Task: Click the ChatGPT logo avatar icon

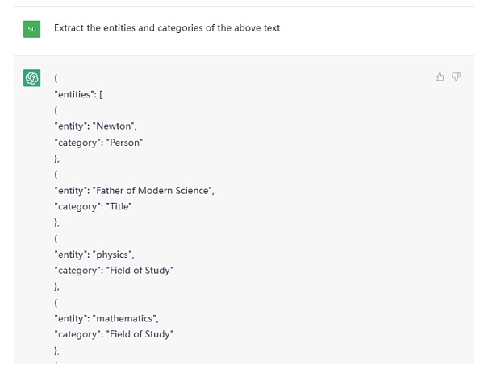Action: coord(32,78)
